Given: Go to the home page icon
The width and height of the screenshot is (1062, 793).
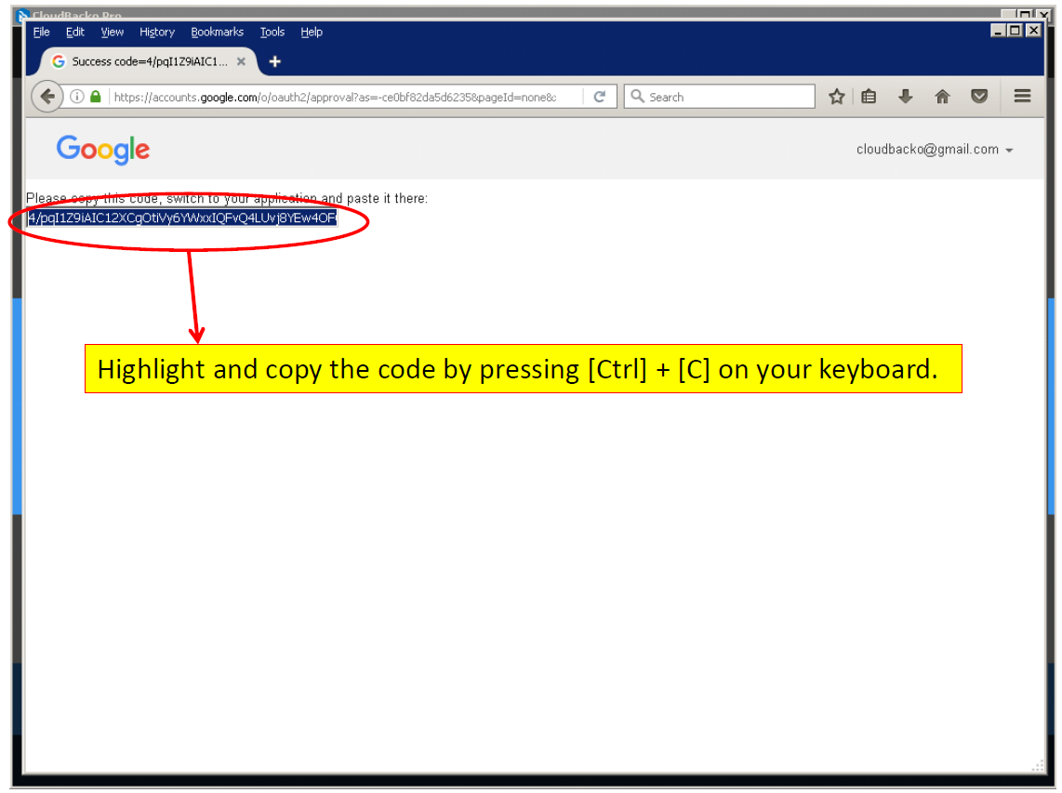Looking at the screenshot, I should click(x=942, y=97).
